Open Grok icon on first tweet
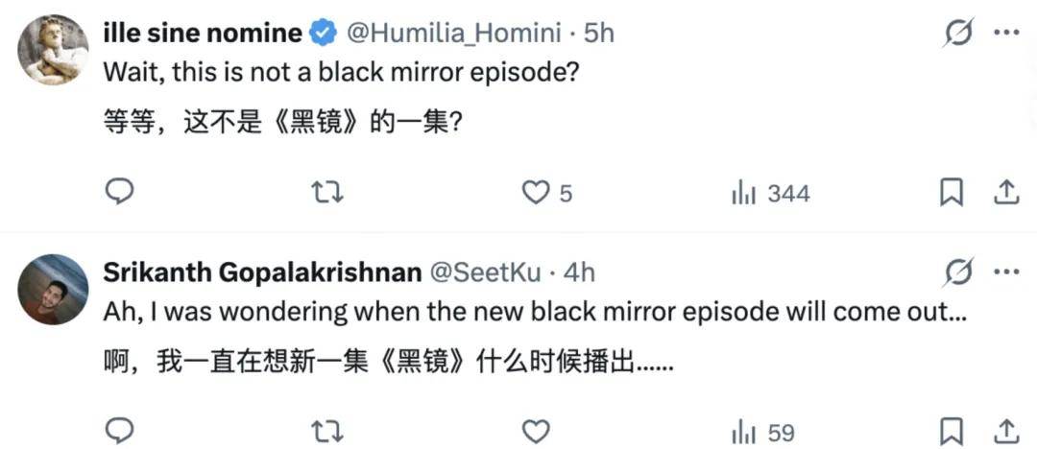Screen dimensions: 1037x449 pyautogui.click(x=956, y=35)
